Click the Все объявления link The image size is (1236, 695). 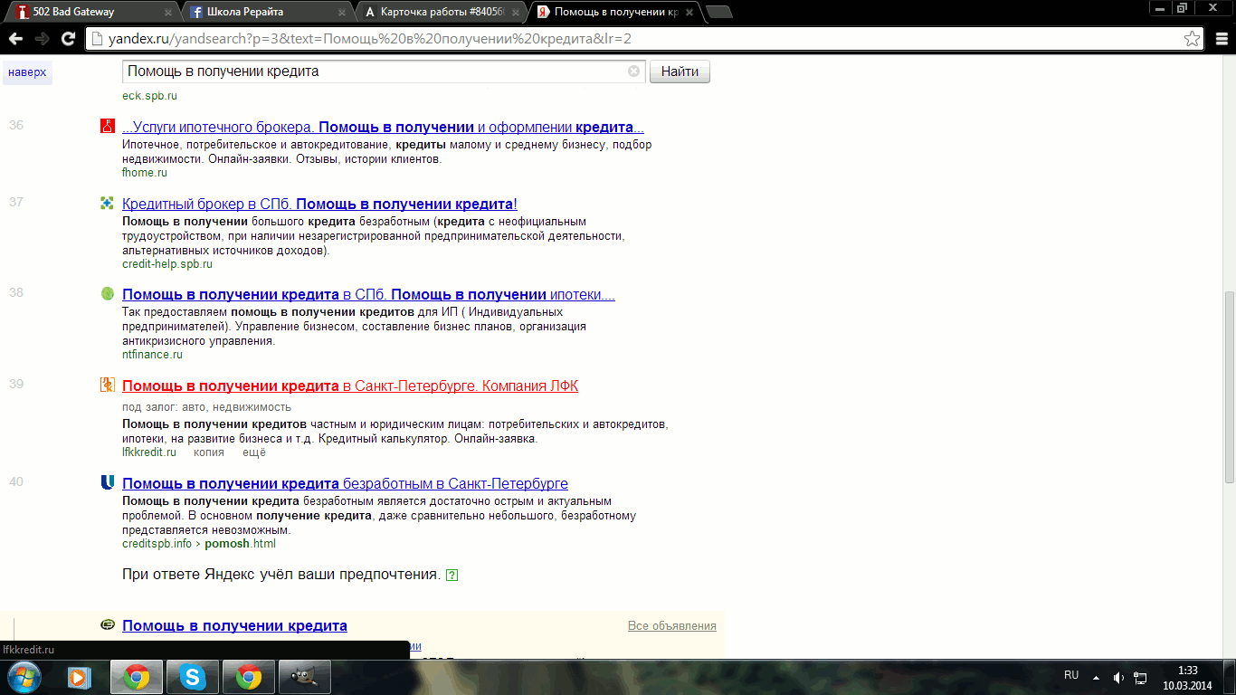(671, 626)
